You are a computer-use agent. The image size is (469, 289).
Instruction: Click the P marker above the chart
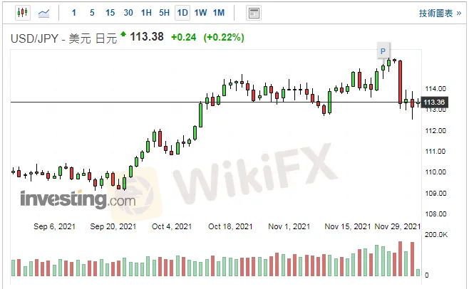pyautogui.click(x=383, y=51)
